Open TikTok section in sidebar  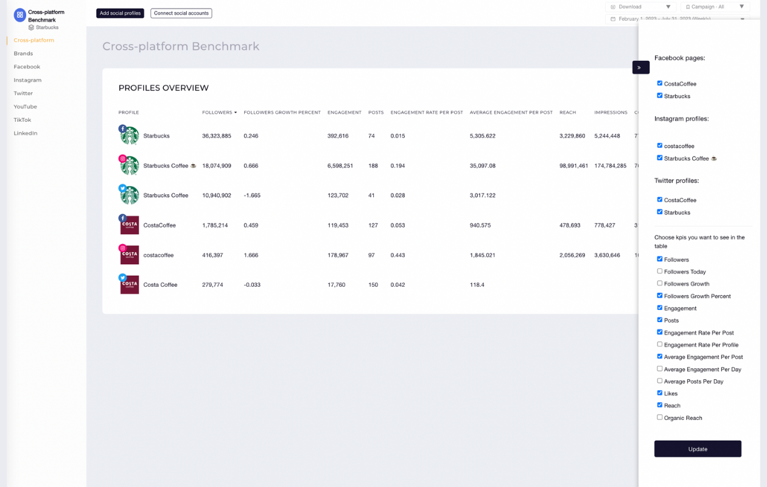pyautogui.click(x=23, y=120)
